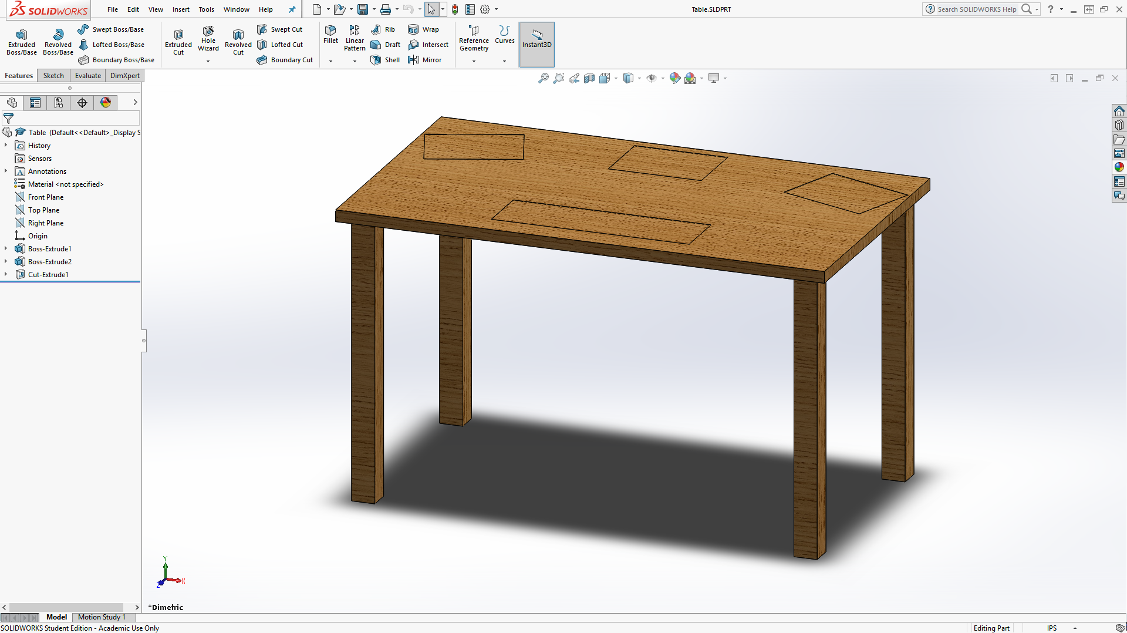Click the Lofted Cut tool
Viewport: 1127px width, 633px height.
click(281, 45)
